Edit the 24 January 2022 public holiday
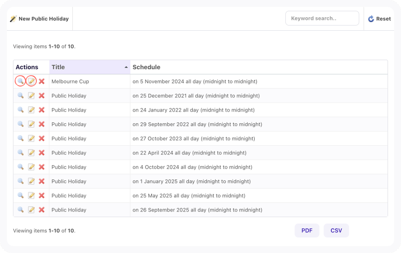This screenshot has height=253, width=401. click(x=31, y=110)
